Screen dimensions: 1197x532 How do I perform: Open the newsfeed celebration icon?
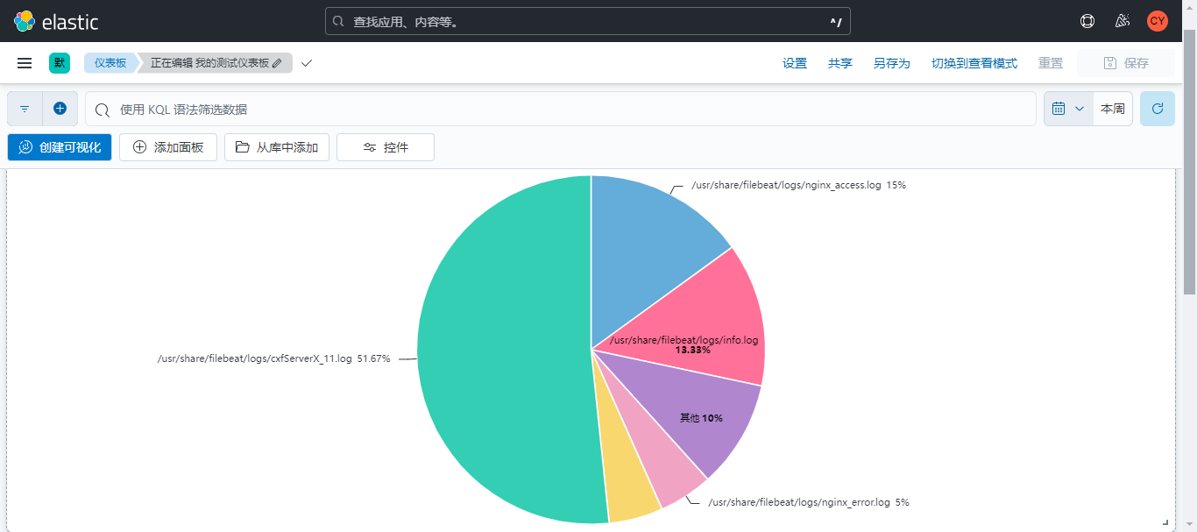click(x=1123, y=21)
